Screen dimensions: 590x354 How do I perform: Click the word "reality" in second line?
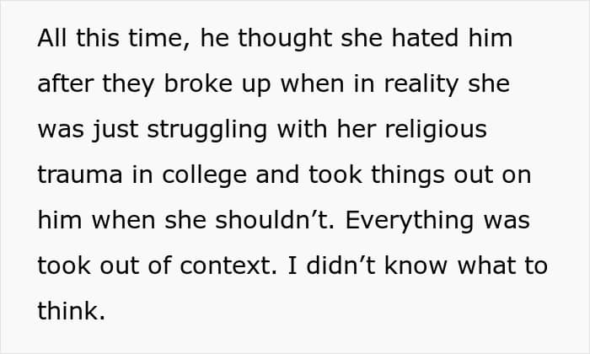(421, 84)
